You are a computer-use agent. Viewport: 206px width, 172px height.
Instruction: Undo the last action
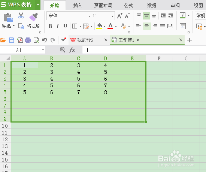(45, 40)
